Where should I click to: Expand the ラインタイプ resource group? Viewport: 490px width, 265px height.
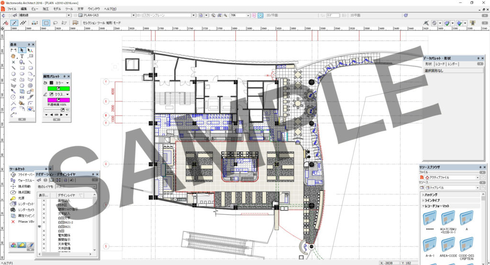point(423,200)
